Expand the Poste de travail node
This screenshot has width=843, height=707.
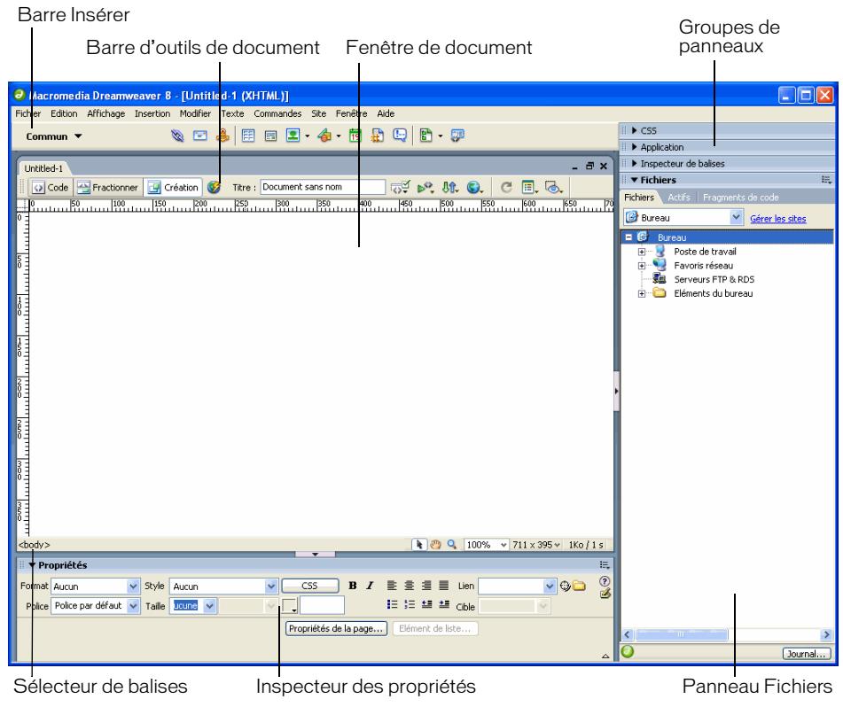click(642, 252)
